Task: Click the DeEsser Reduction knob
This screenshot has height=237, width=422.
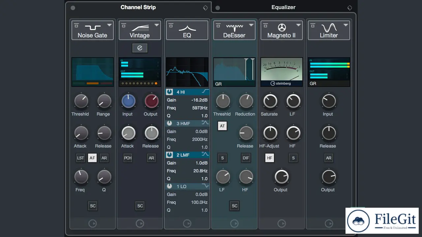Action: point(246,101)
